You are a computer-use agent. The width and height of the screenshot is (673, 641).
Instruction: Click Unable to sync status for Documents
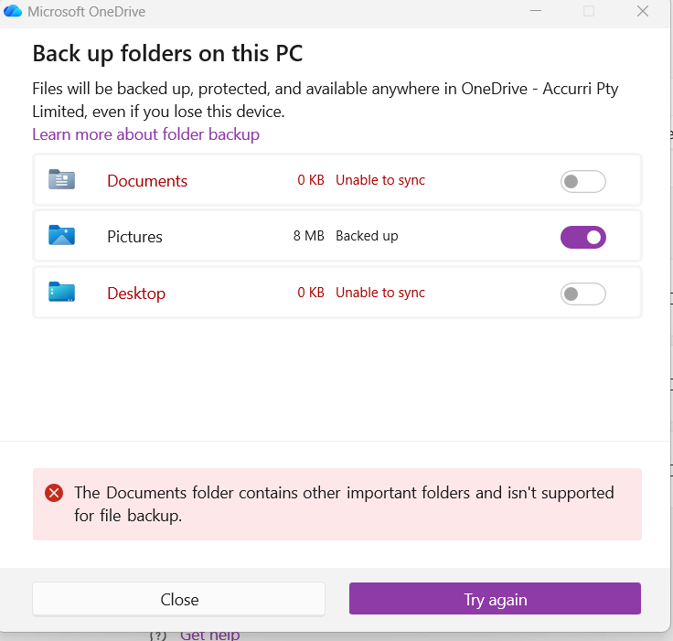click(379, 180)
